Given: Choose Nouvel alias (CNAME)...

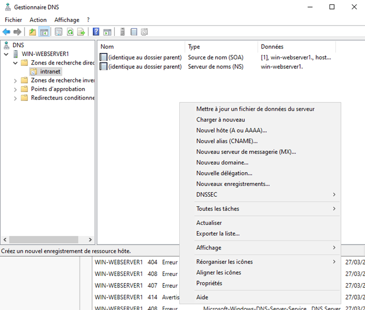Looking at the screenshot, I should tap(260, 141).
